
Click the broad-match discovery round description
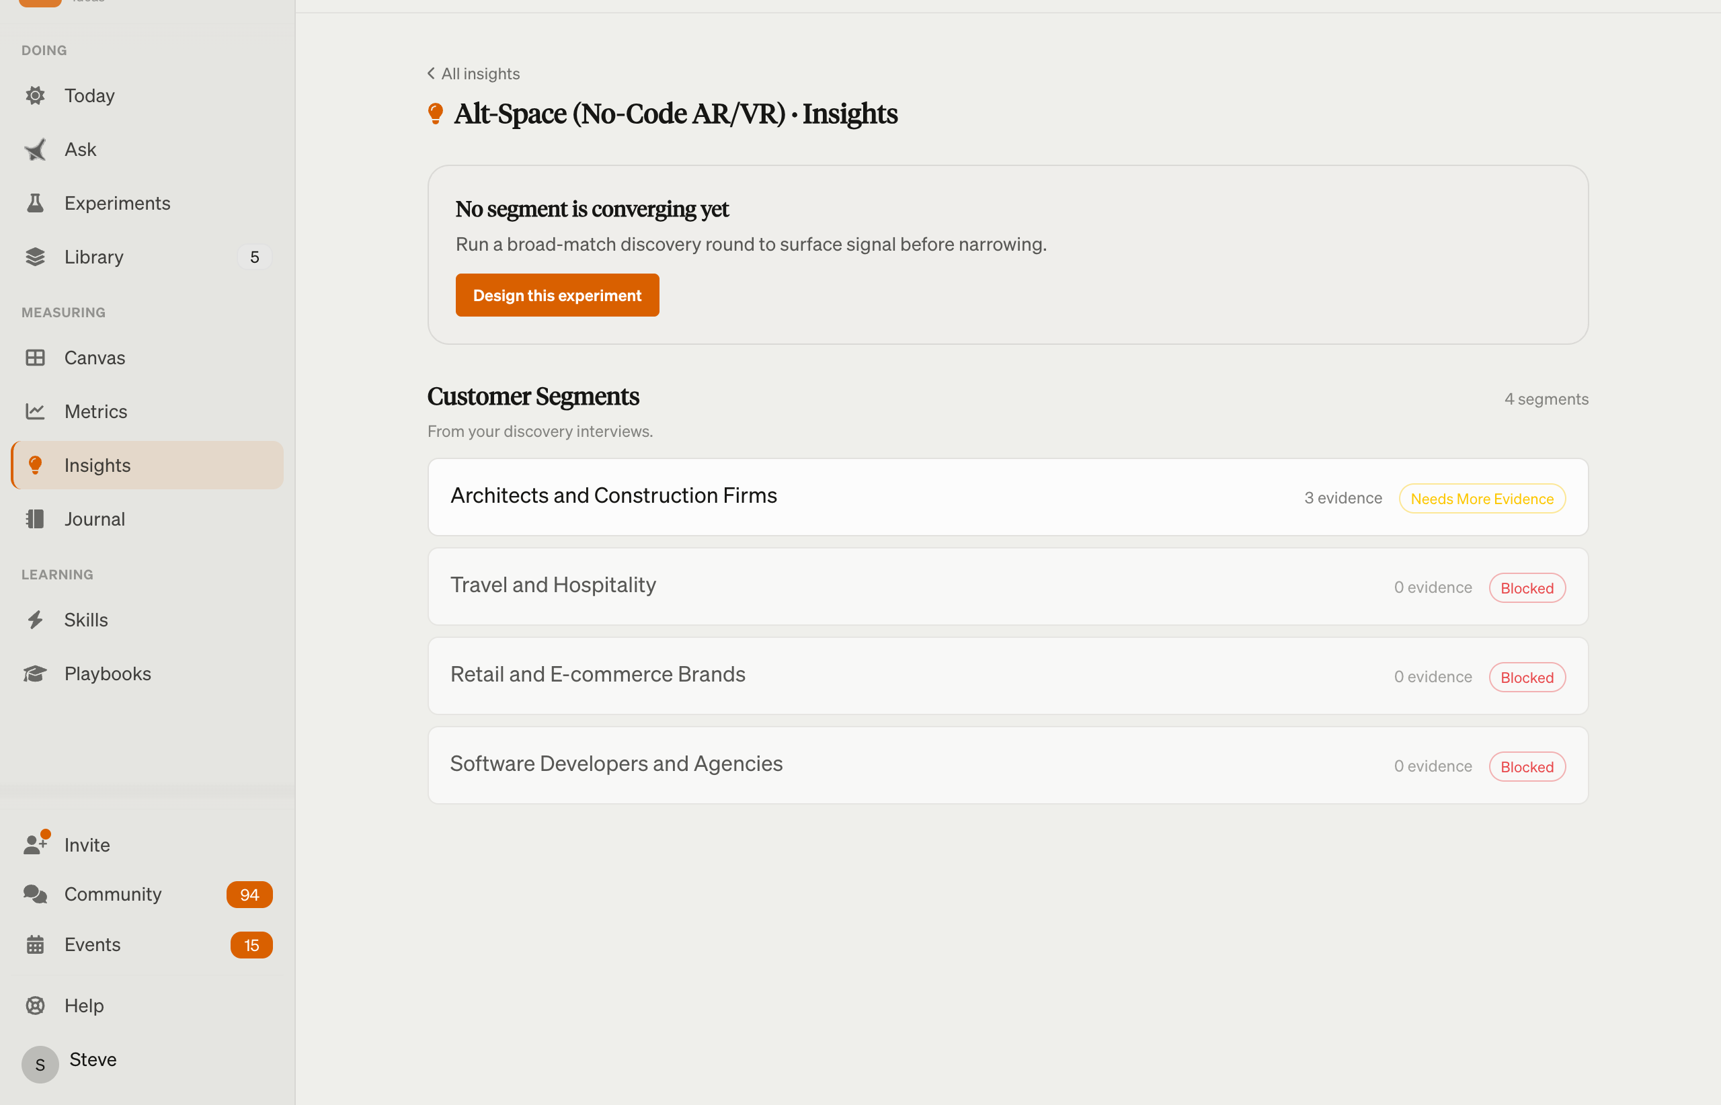click(x=751, y=244)
